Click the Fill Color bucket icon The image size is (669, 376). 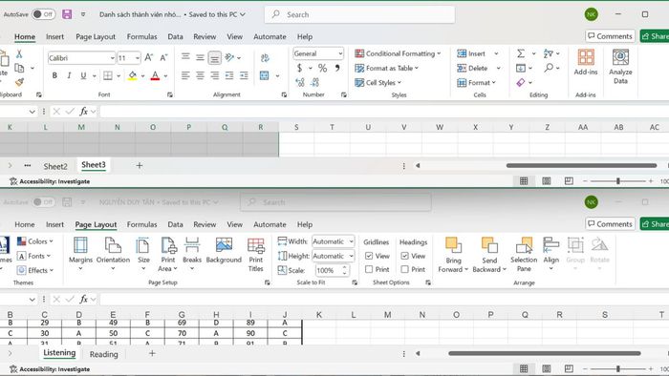(x=133, y=75)
